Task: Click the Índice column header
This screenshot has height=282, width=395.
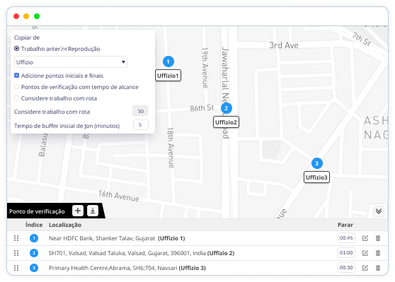Action: coord(34,225)
